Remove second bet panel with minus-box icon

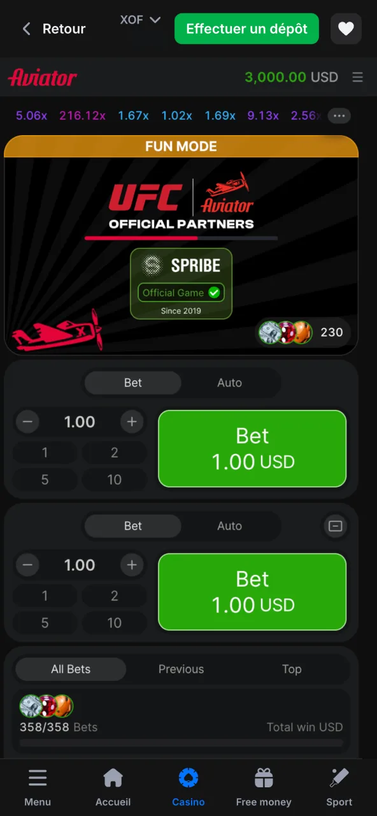[x=336, y=526]
